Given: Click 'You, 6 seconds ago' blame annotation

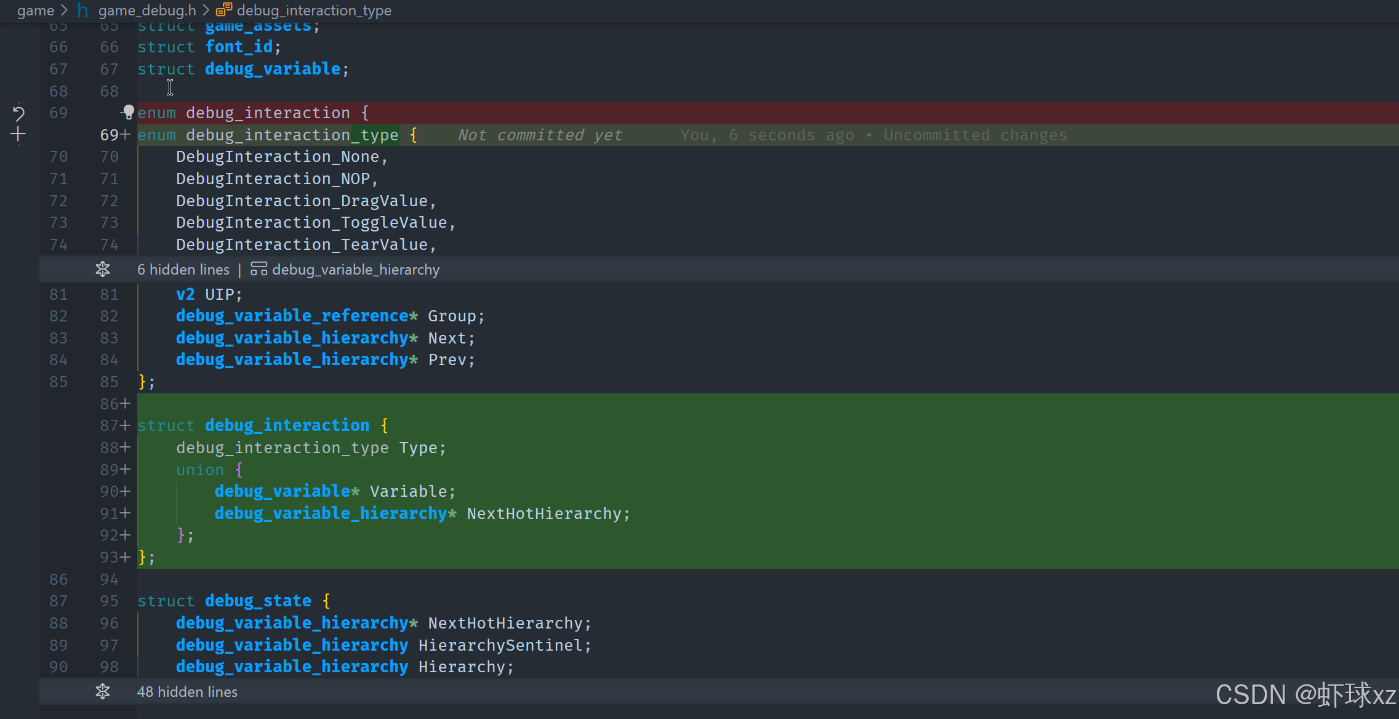Looking at the screenshot, I should coord(767,135).
